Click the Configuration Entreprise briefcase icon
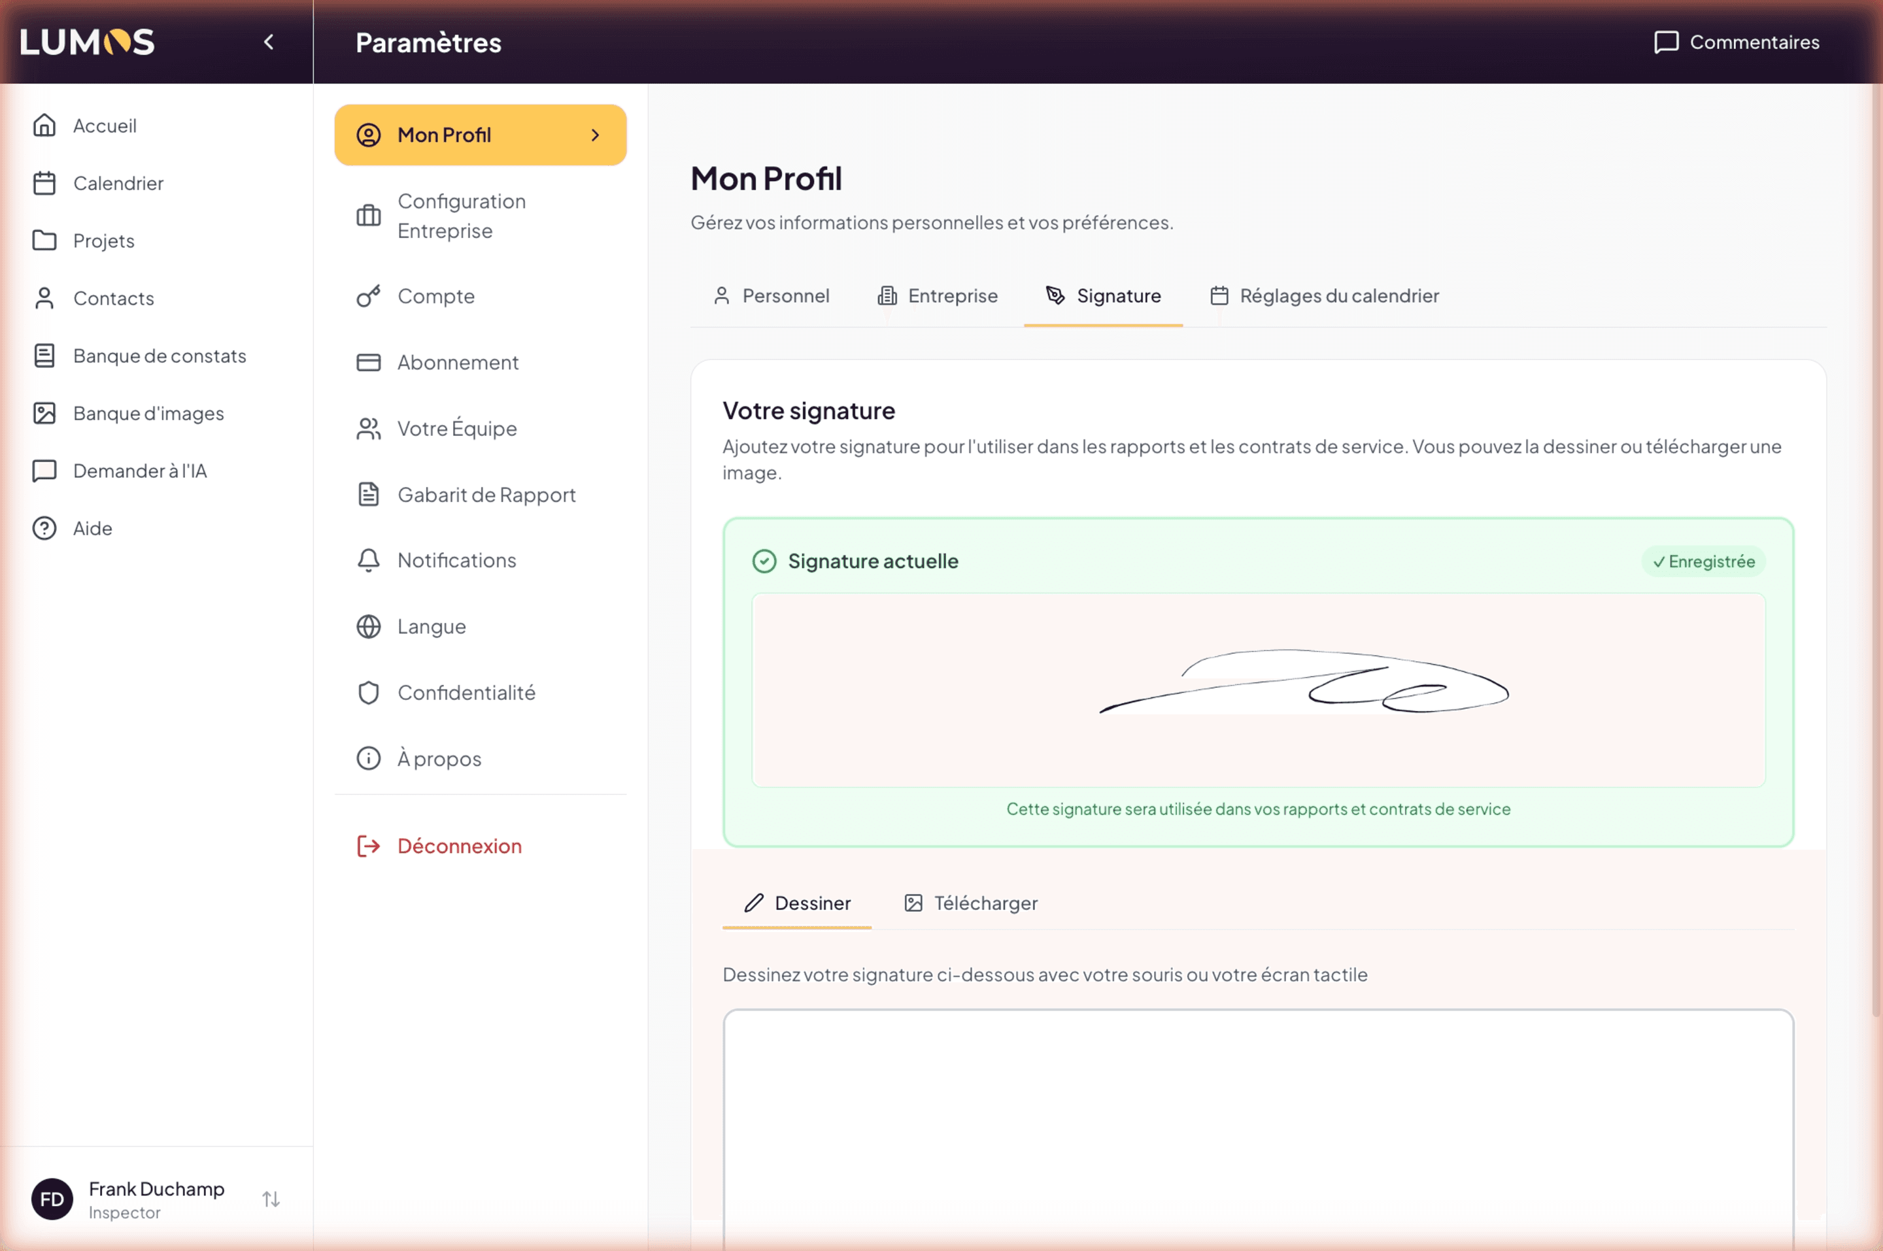Viewport: 1883px width, 1251px height. point(369,216)
